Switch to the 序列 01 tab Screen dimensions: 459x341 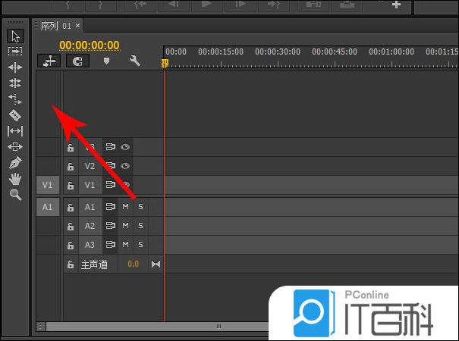tap(55, 26)
